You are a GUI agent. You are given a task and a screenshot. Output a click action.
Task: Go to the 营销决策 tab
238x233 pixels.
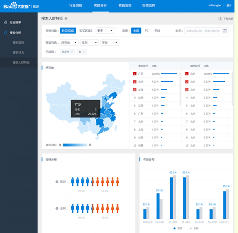(125, 6)
